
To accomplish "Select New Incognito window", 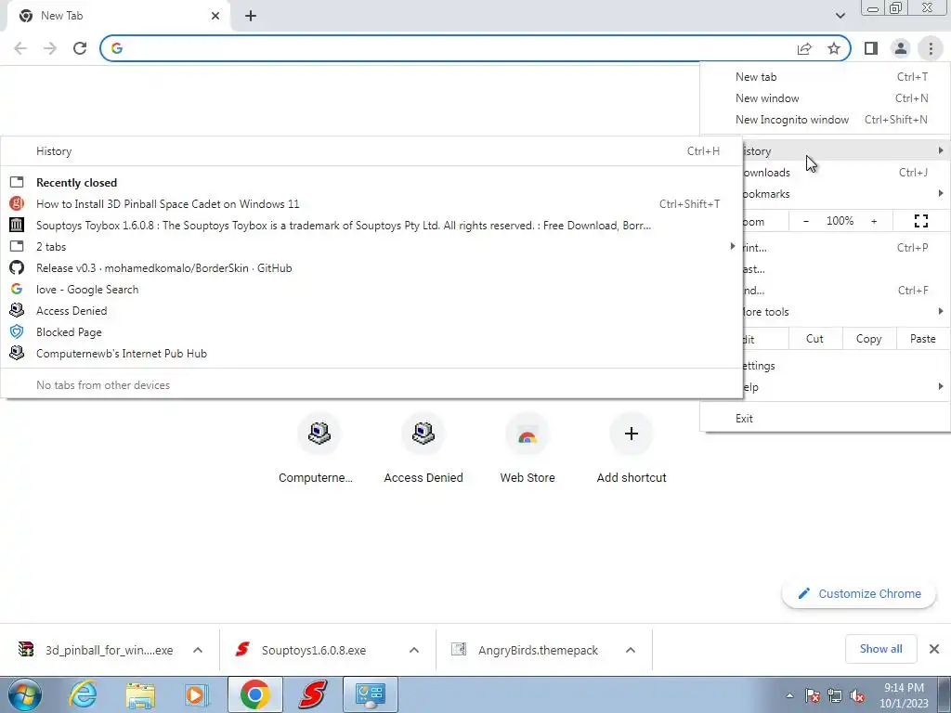I will coord(825,120).
